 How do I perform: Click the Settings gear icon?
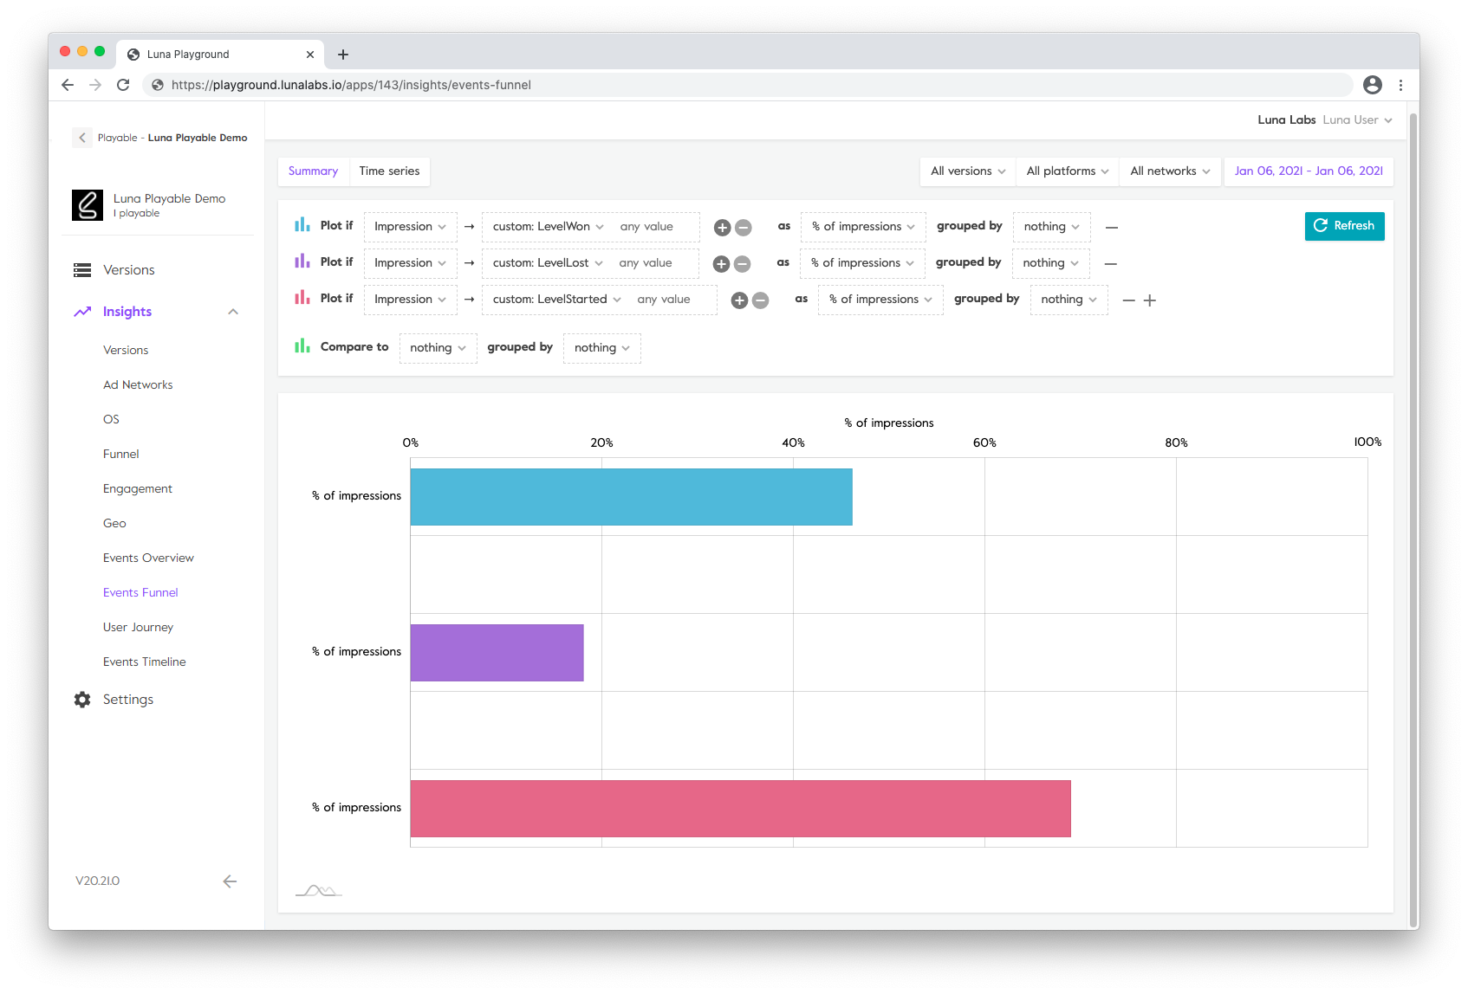tap(82, 700)
